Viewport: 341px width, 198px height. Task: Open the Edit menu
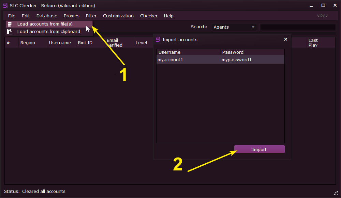click(26, 16)
